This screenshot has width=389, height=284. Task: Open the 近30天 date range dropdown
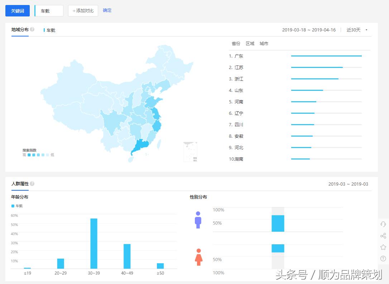tap(354, 30)
